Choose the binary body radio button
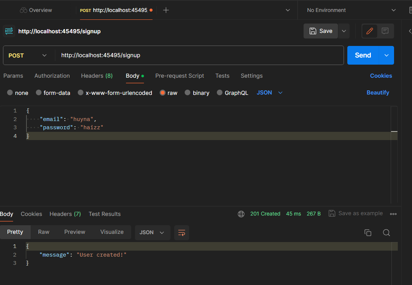 188,93
